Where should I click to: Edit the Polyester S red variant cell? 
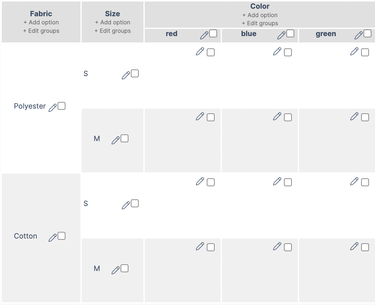(200, 52)
